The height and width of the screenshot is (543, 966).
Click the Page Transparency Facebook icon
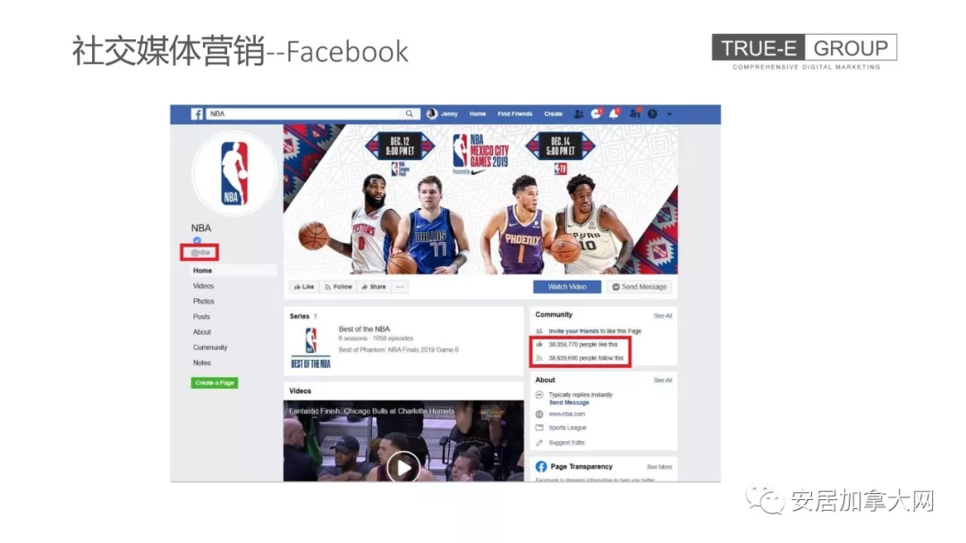pos(541,467)
